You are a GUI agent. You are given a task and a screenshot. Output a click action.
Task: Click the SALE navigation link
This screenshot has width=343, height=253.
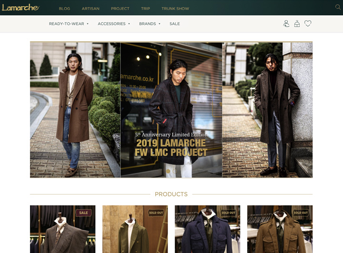click(174, 24)
